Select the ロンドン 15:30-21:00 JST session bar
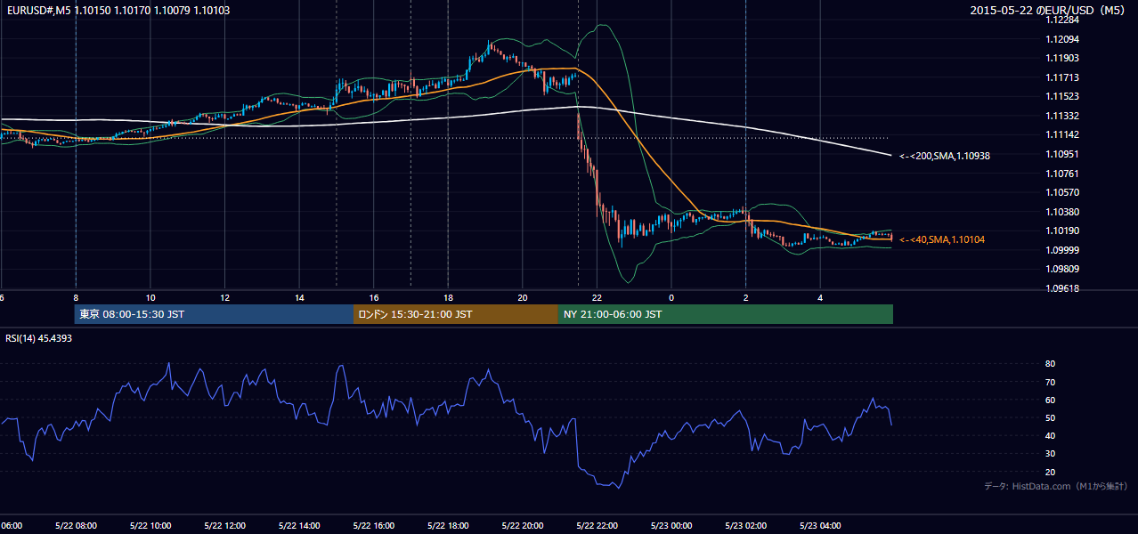The image size is (1138, 534). click(456, 314)
